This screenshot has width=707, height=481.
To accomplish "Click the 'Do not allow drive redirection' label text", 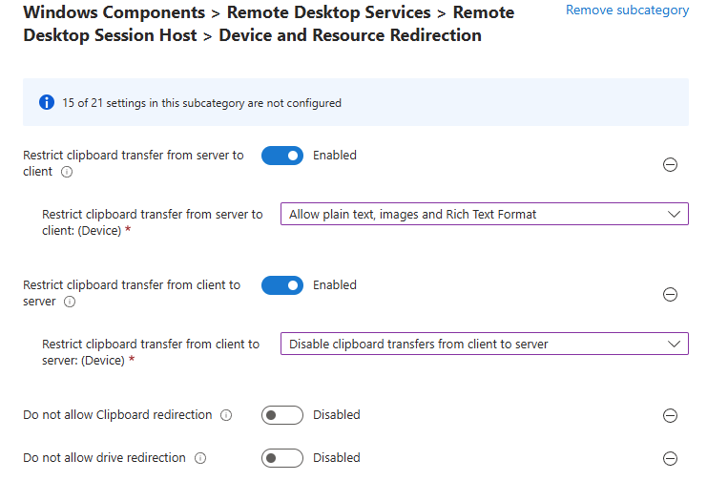I will (104, 458).
